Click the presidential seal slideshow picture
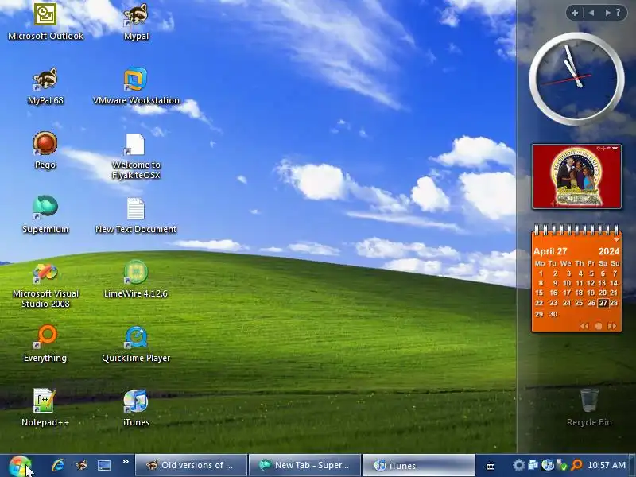 point(576,176)
